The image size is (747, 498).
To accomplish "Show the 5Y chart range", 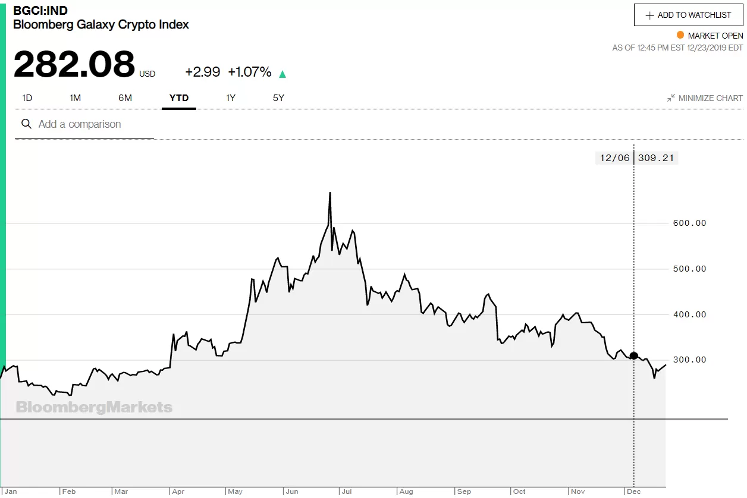I will [x=278, y=98].
